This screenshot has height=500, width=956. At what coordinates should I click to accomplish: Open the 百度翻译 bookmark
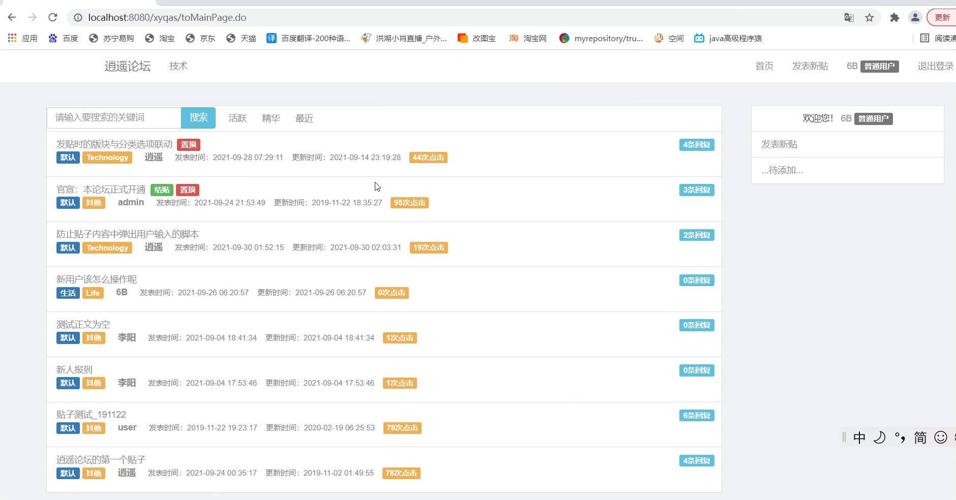308,38
